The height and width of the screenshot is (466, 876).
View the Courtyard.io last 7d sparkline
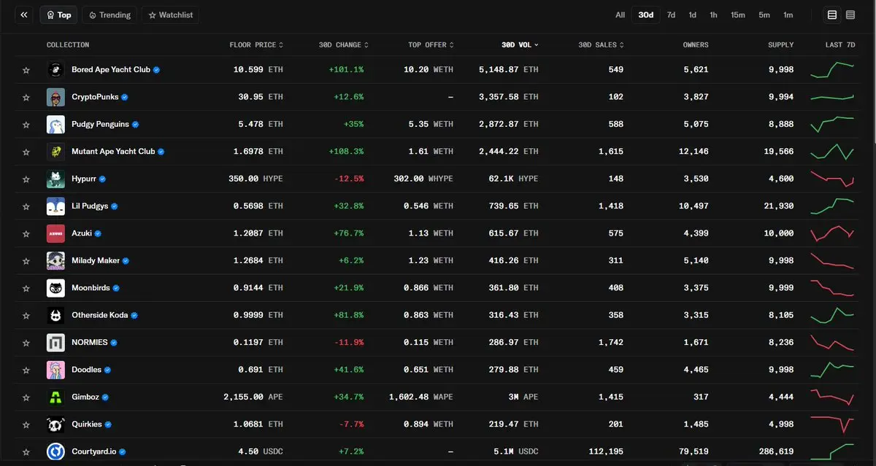[832, 452]
